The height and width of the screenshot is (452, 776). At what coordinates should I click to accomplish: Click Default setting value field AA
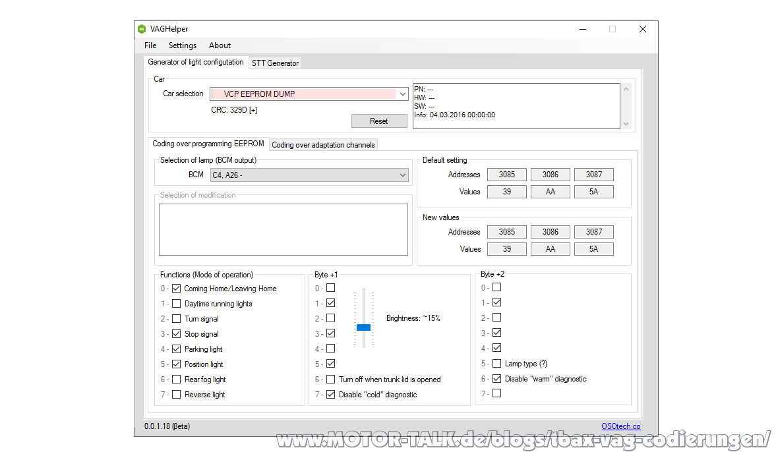coord(551,192)
